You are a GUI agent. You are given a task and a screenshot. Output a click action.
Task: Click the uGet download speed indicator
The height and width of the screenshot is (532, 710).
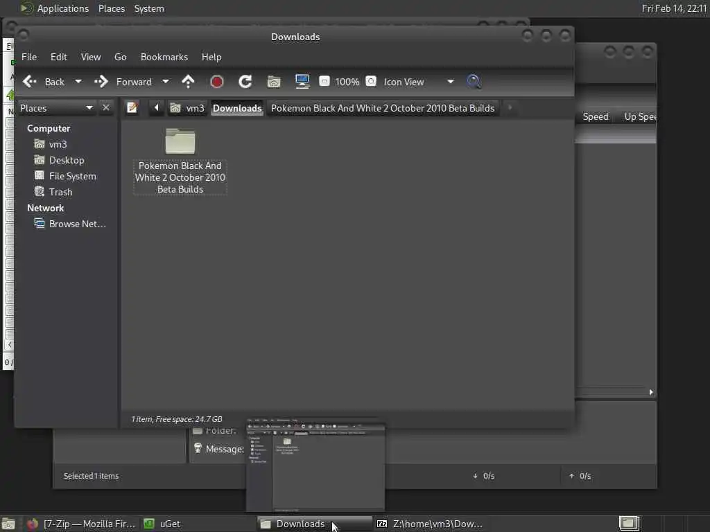(x=483, y=476)
